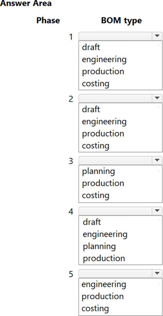Expand the Phase 5 dropdown arrow

(x=157, y=273)
